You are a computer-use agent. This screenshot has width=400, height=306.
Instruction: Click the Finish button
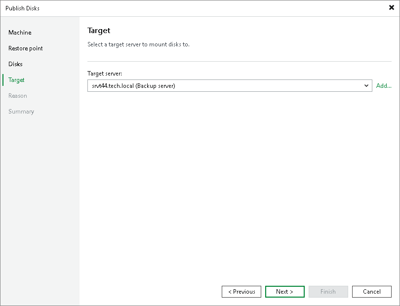click(328, 292)
